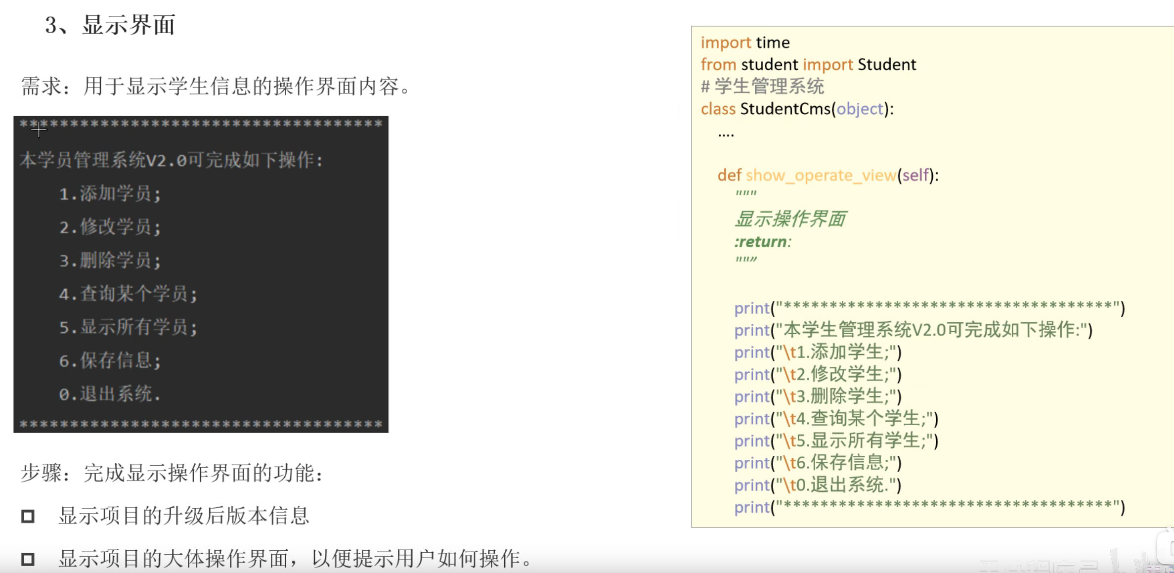Click menu line 1.添加学员 in the terminal
Image resolution: width=1174 pixels, height=573 pixels.
pyautogui.click(x=110, y=194)
